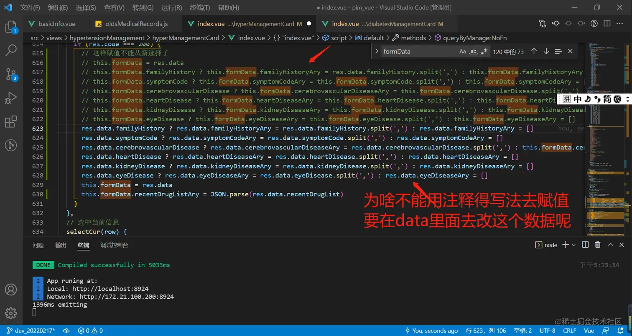Go to next find match

coord(546,51)
